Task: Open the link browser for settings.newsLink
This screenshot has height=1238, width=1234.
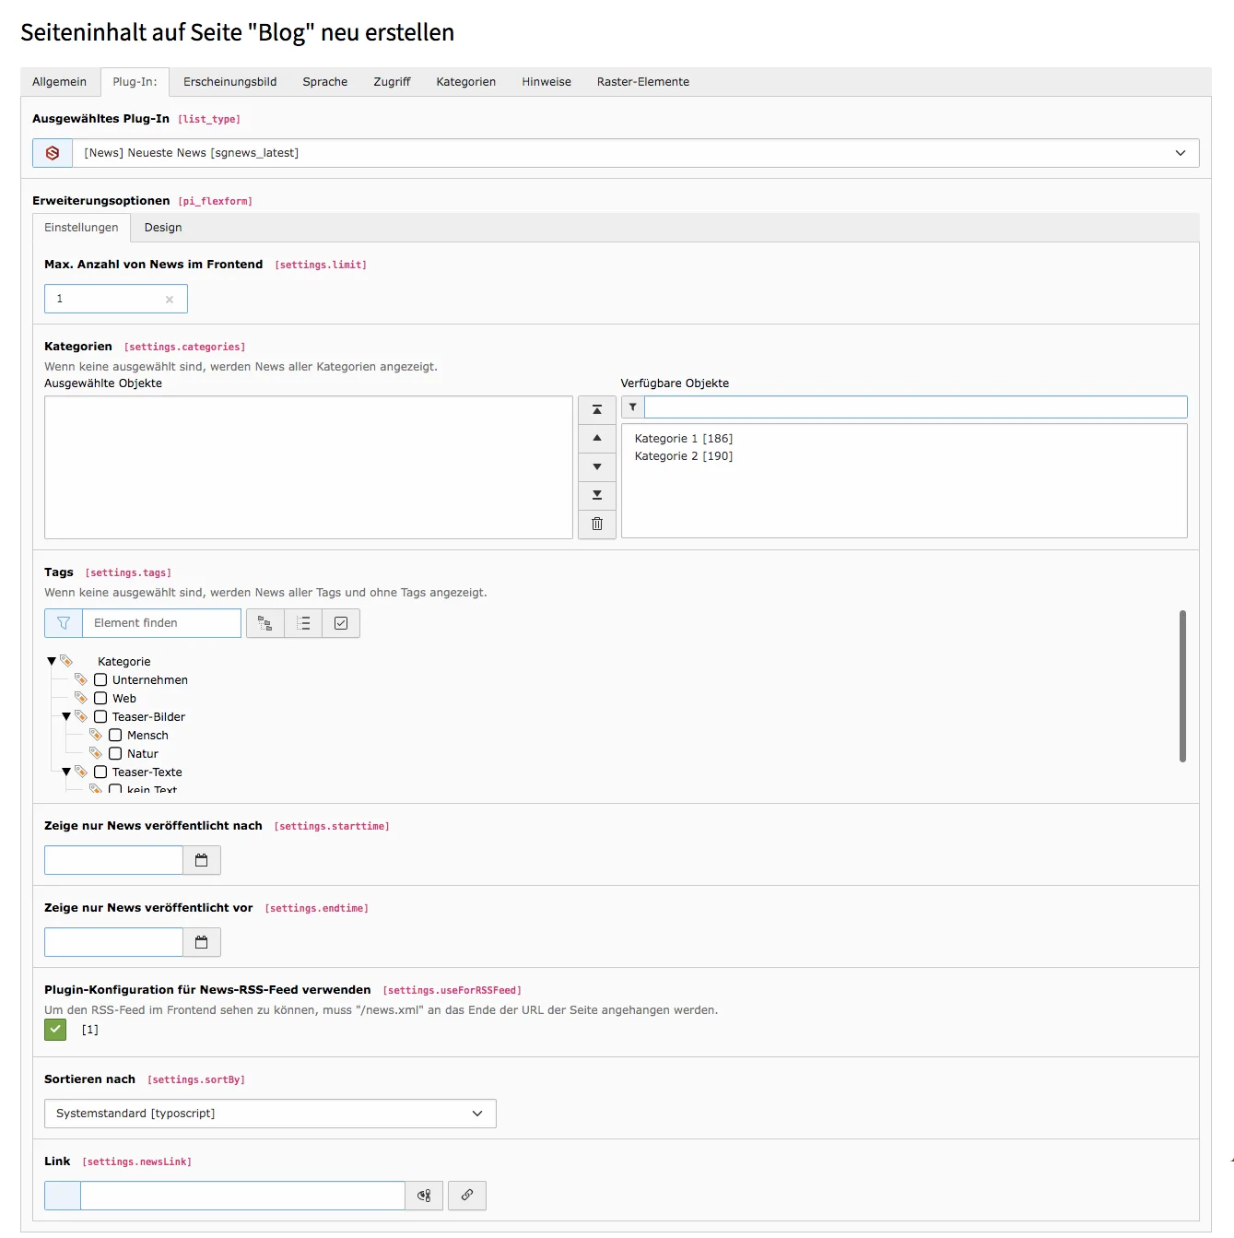Action: click(x=467, y=1196)
